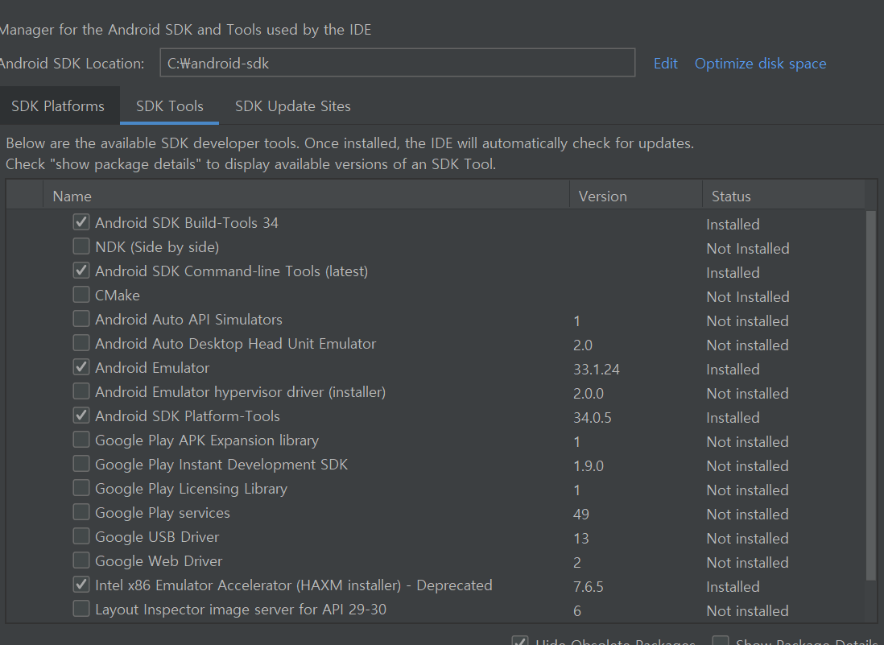Screen dimensions: 884x645
Task: Toggle Hide Obsolete Packages checkbox
Action: tap(520, 641)
